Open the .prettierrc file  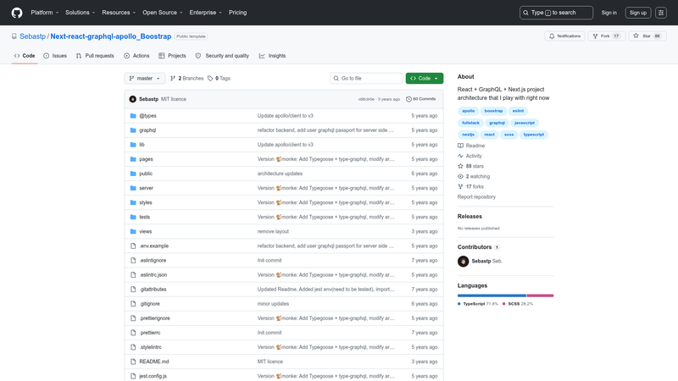pyautogui.click(x=150, y=333)
